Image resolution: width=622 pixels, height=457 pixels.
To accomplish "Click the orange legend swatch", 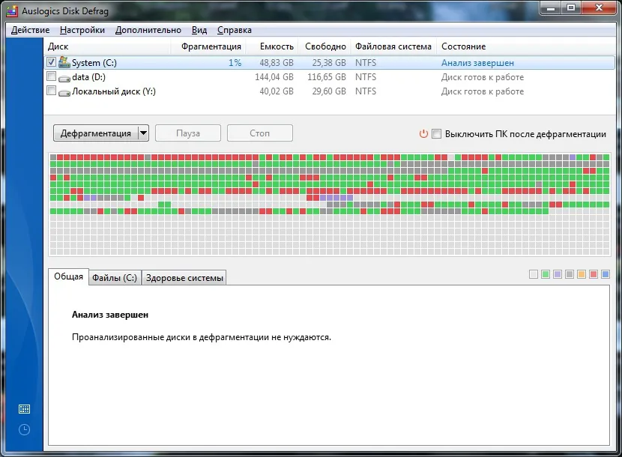I will 582,274.
